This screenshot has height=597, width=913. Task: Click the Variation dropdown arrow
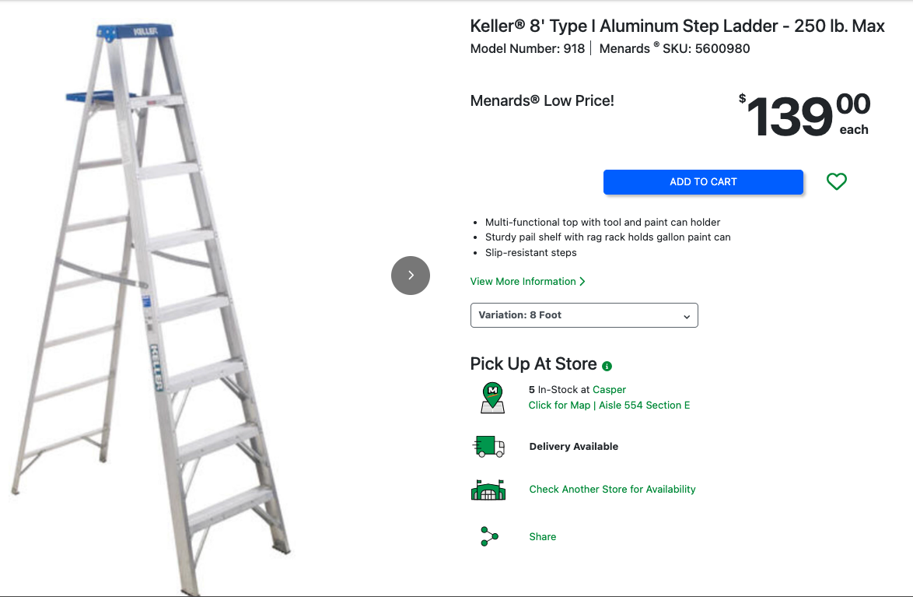tap(687, 316)
